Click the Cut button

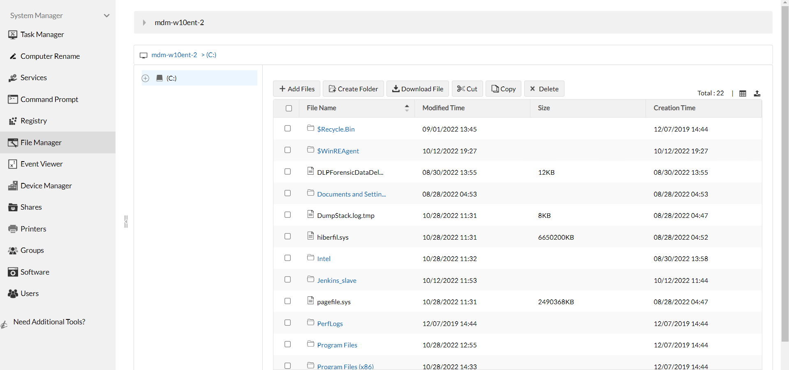467,89
